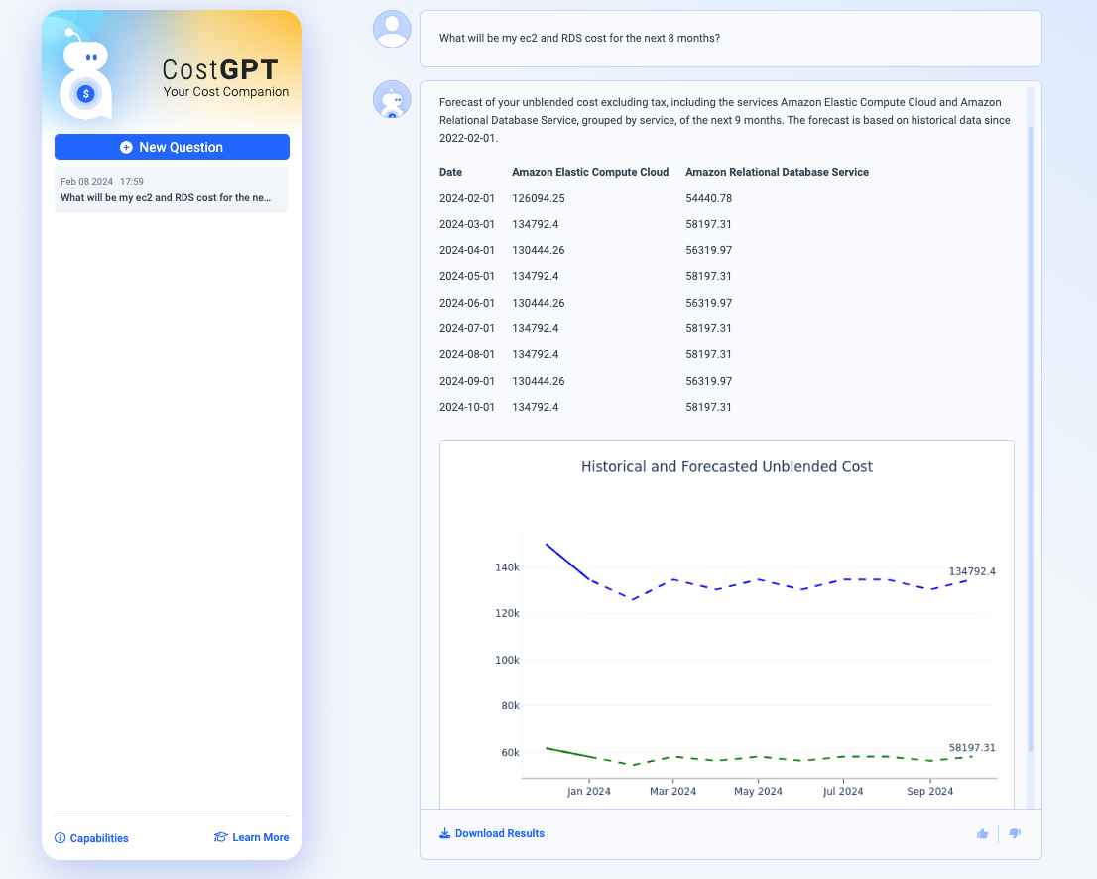Open the Feb 08 2024 history question
Screen dimensions: 1097x879
pyautogui.click(x=172, y=189)
